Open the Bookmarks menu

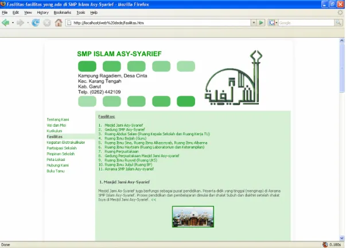63,13
